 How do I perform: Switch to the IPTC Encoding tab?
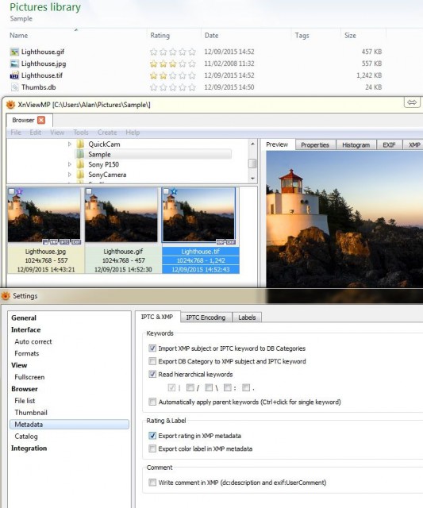[x=206, y=317]
